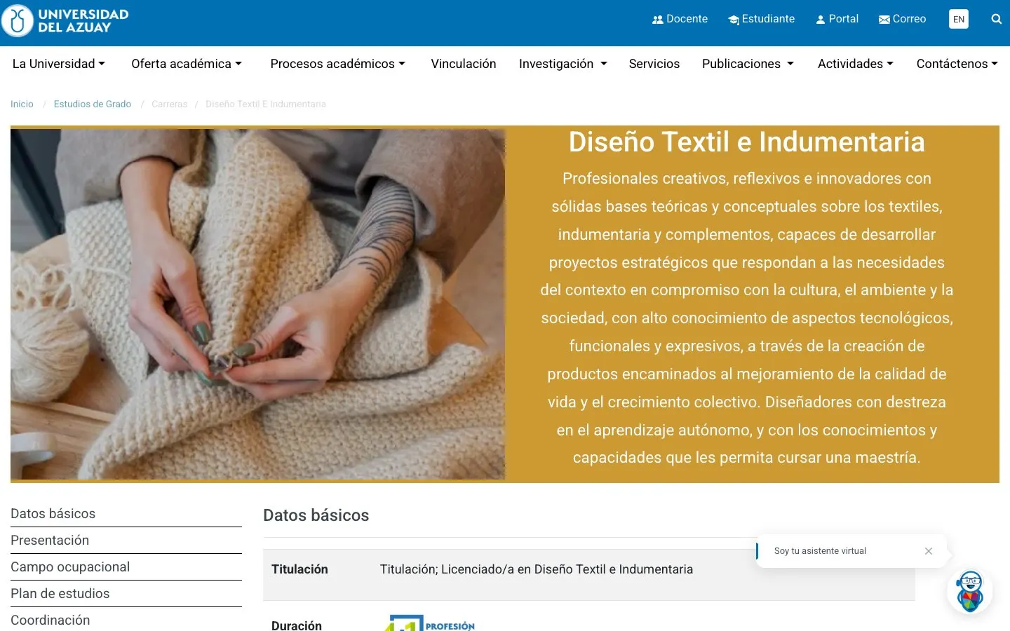Click the Titulación degree value text

[537, 569]
